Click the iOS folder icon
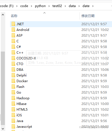Screen dimensions: 112x131 (x=13, y=115)
